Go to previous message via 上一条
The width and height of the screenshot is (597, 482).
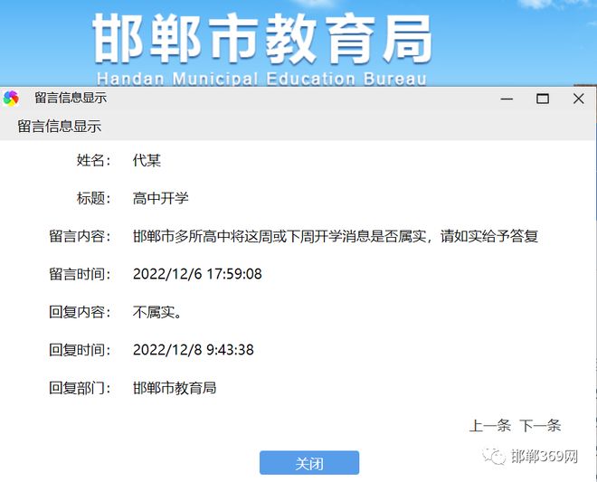tap(489, 425)
